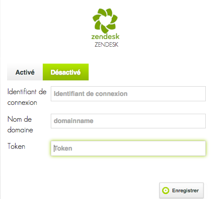Screen dimensions: 212x199
Task: Click the Désactivé label text
Action: [65, 72]
